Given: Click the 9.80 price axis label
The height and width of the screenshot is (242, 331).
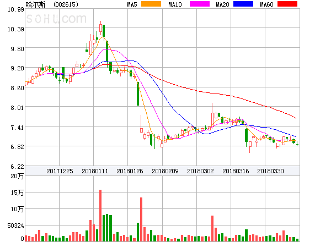Looking at the screenshot, I should pyautogui.click(x=17, y=49).
